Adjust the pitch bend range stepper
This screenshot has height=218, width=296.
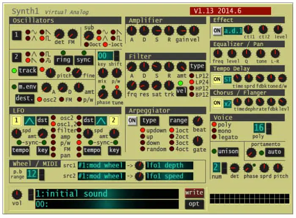click(42, 174)
